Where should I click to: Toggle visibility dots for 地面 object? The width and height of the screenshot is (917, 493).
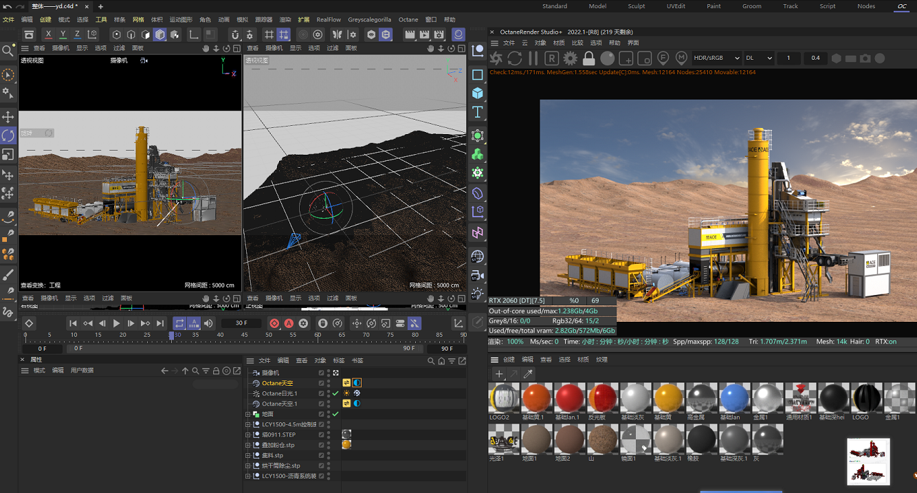coord(328,414)
